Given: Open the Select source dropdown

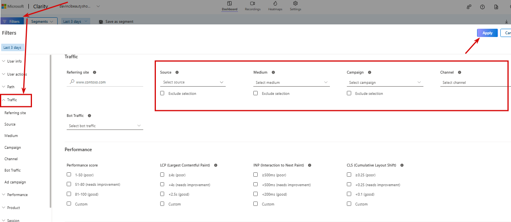Looking at the screenshot, I should click(x=193, y=82).
